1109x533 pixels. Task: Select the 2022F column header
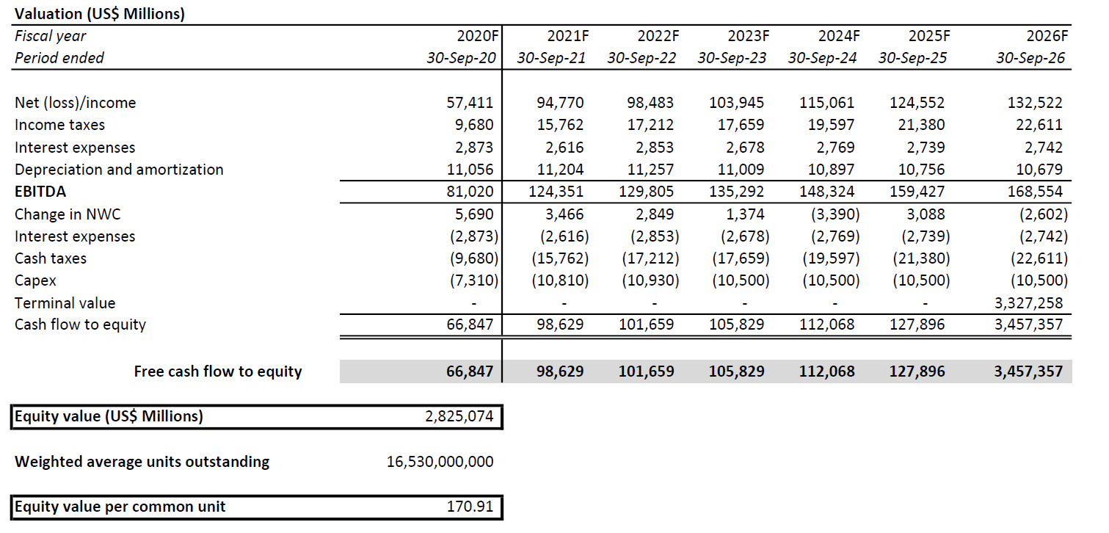(x=657, y=35)
